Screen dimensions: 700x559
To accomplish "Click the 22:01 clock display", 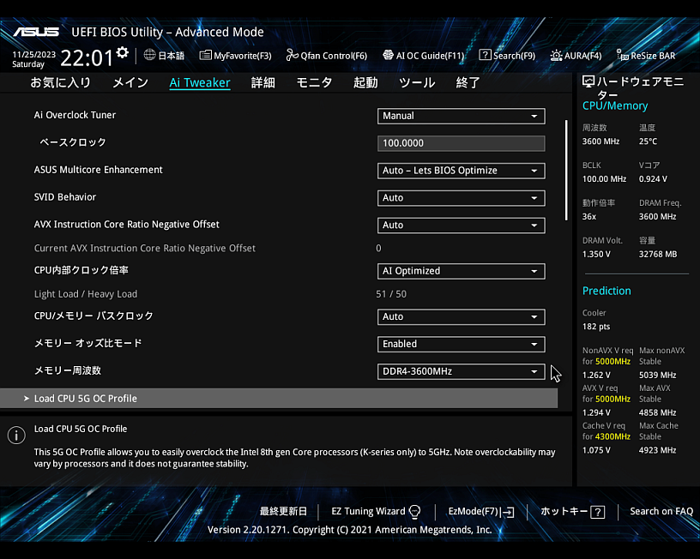I will coord(87,58).
